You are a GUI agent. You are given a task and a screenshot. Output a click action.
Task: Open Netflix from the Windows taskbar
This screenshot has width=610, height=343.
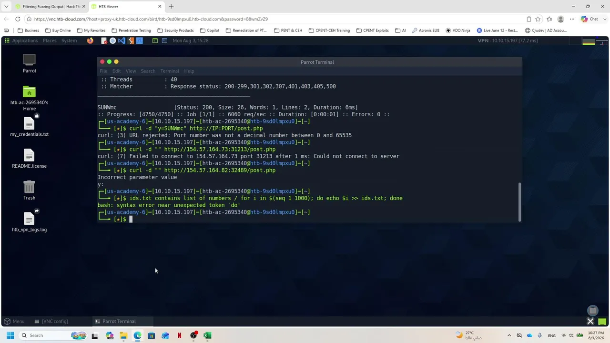click(179, 335)
